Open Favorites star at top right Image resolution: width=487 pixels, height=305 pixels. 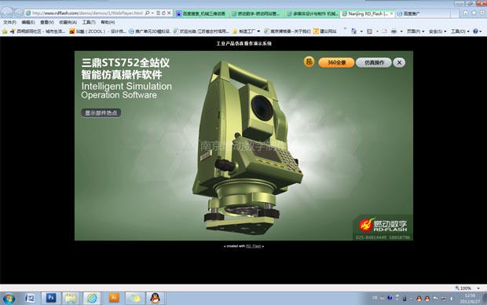point(474,13)
